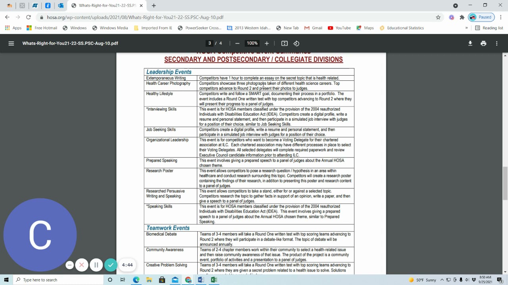Open the Extensions puzzle icon

pyautogui.click(x=462, y=17)
